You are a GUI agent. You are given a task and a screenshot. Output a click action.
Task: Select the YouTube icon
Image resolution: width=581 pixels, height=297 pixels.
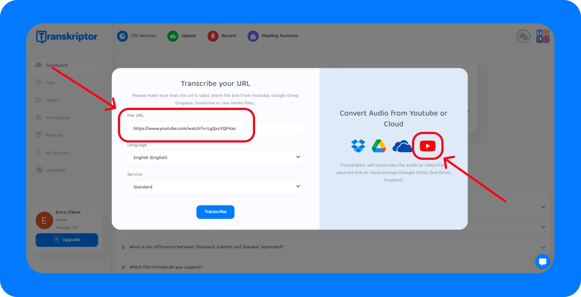tap(428, 146)
